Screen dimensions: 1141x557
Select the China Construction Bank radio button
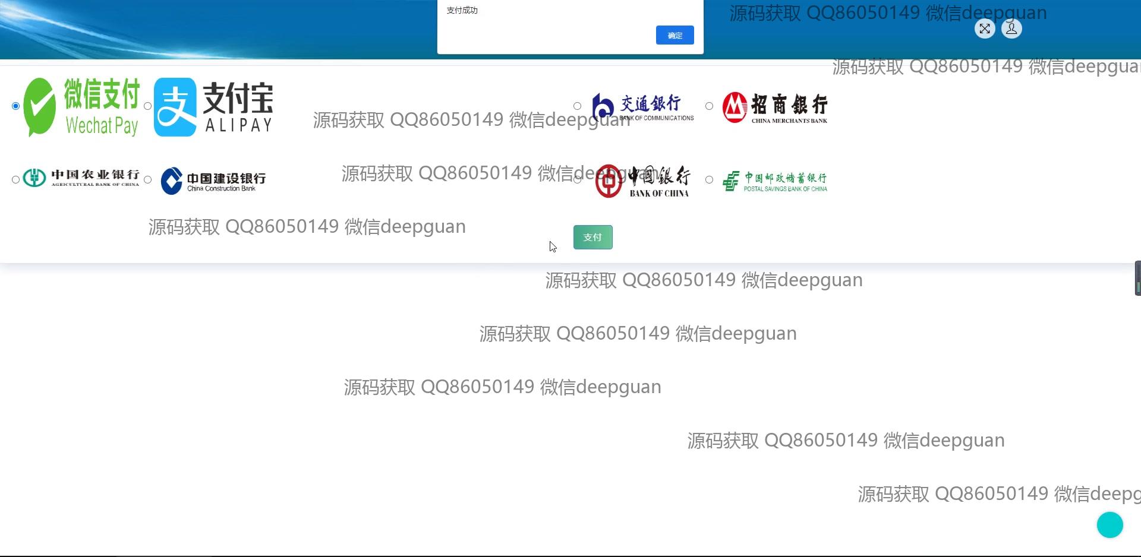point(147,179)
